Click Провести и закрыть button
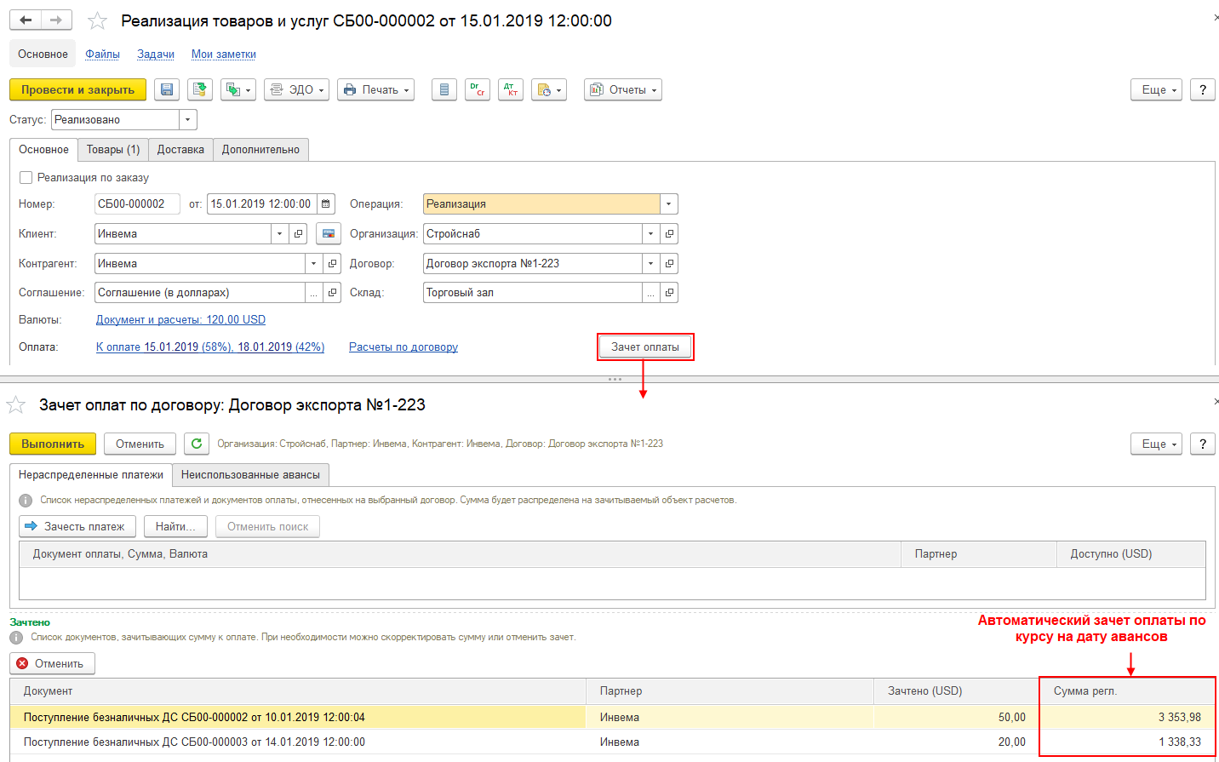The image size is (1219, 762). 77,89
